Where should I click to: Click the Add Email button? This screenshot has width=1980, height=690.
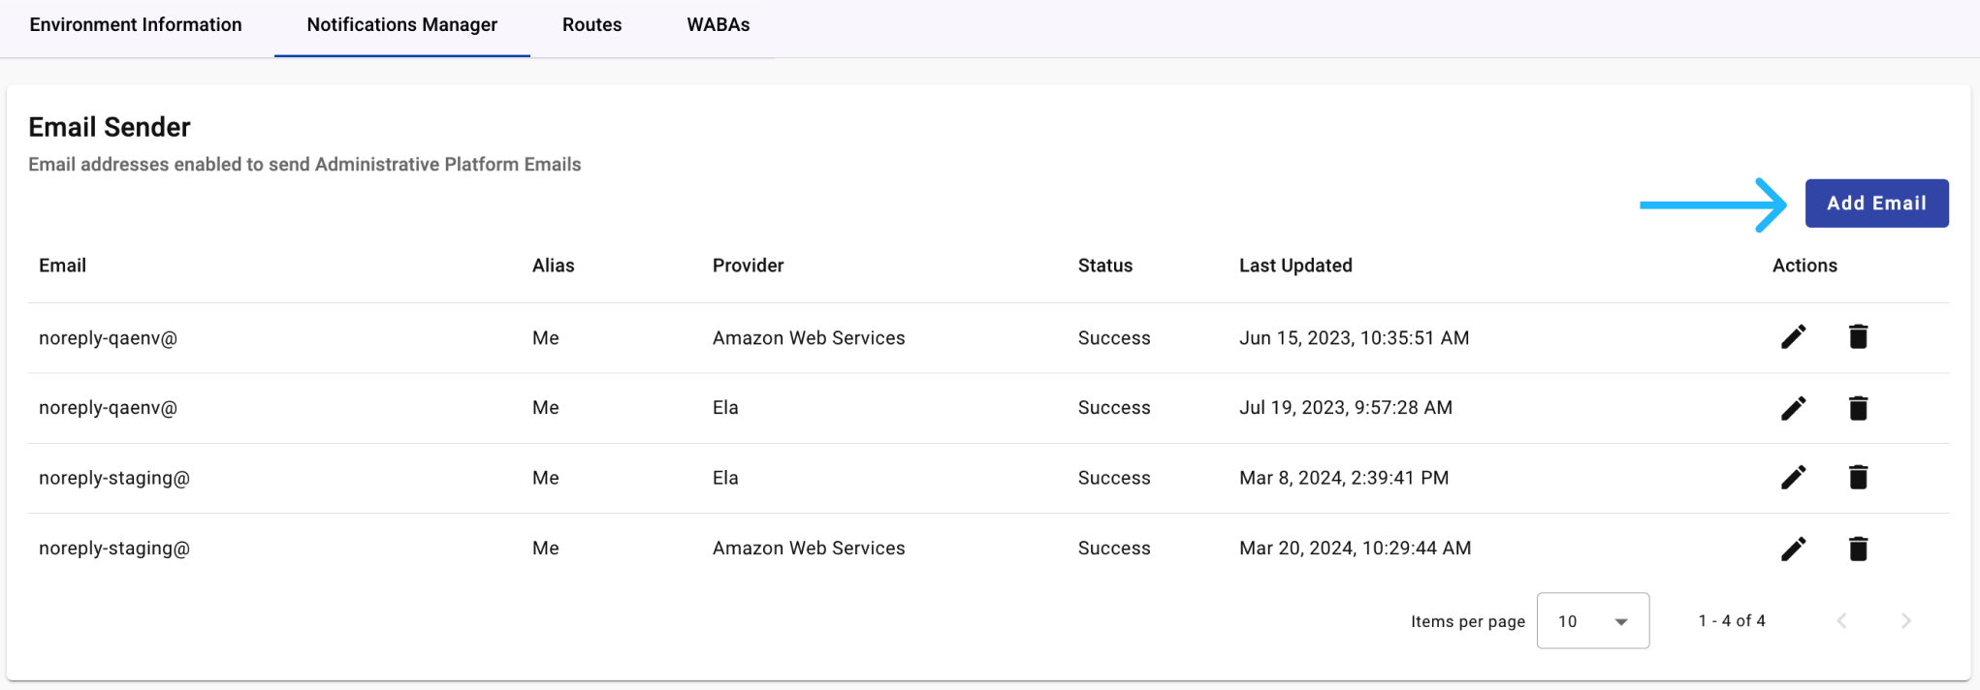point(1876,204)
